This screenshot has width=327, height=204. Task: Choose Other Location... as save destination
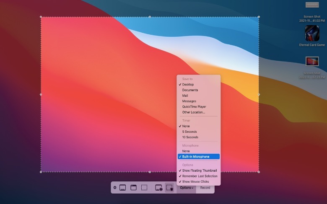193,112
